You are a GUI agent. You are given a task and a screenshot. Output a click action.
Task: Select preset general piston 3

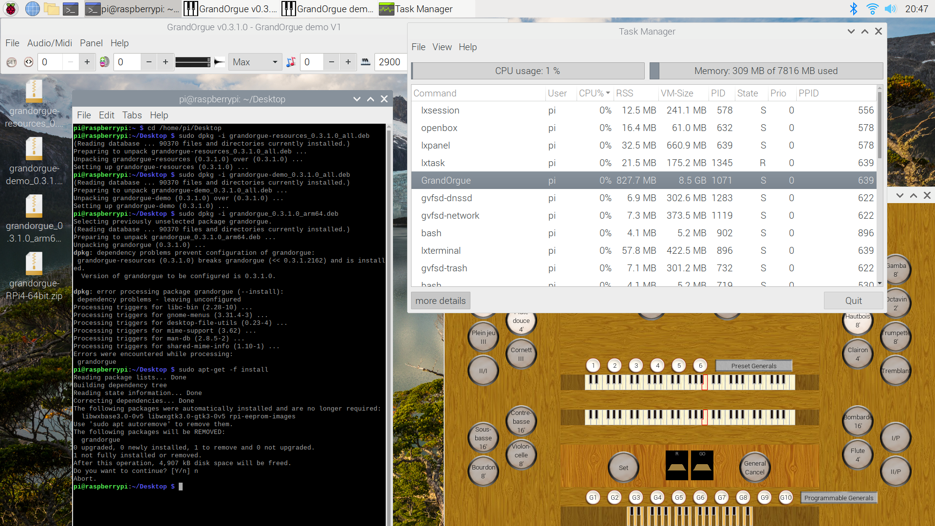click(636, 365)
